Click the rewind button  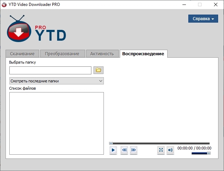pos(124,150)
